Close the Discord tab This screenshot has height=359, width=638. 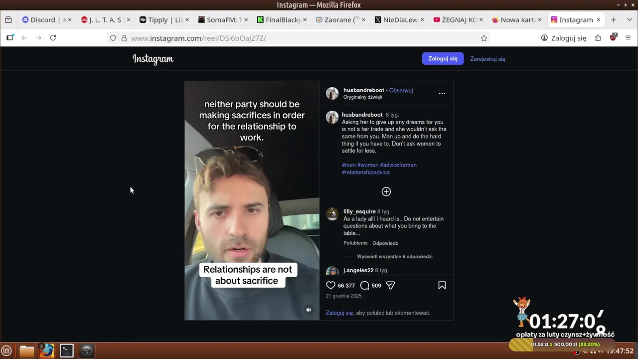click(x=70, y=20)
